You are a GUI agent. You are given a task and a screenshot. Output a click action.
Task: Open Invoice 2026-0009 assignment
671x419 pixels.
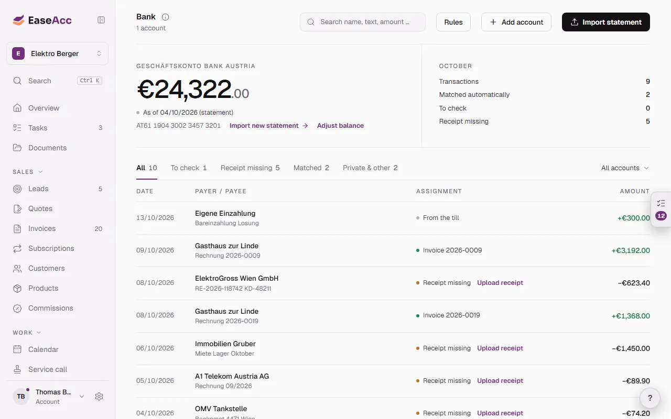(452, 250)
